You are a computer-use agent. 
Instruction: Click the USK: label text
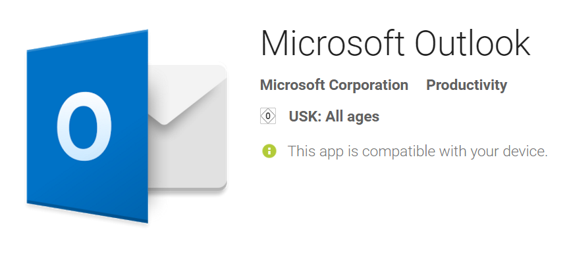click(x=305, y=116)
